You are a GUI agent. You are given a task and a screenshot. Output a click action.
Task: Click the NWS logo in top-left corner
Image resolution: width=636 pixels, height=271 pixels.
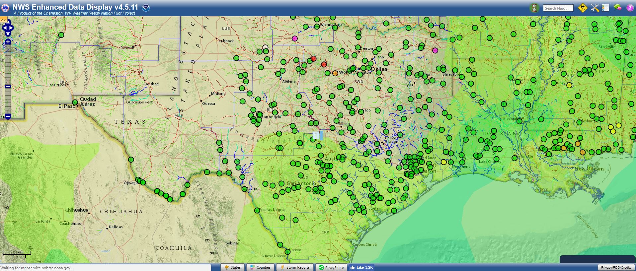click(5, 8)
